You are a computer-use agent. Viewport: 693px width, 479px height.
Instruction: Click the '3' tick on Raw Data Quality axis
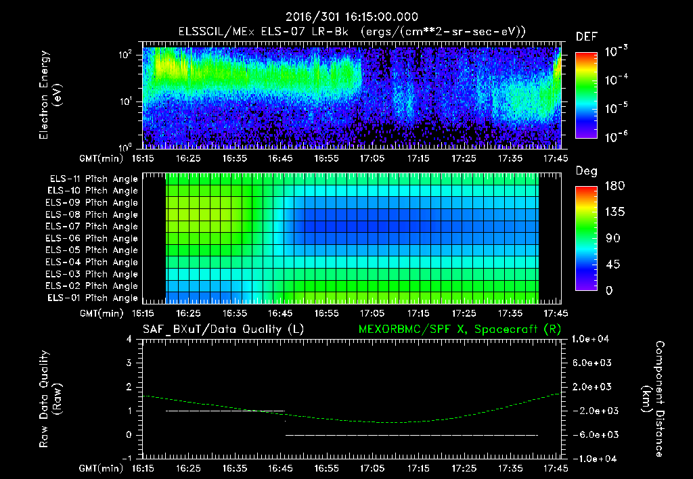pos(129,363)
